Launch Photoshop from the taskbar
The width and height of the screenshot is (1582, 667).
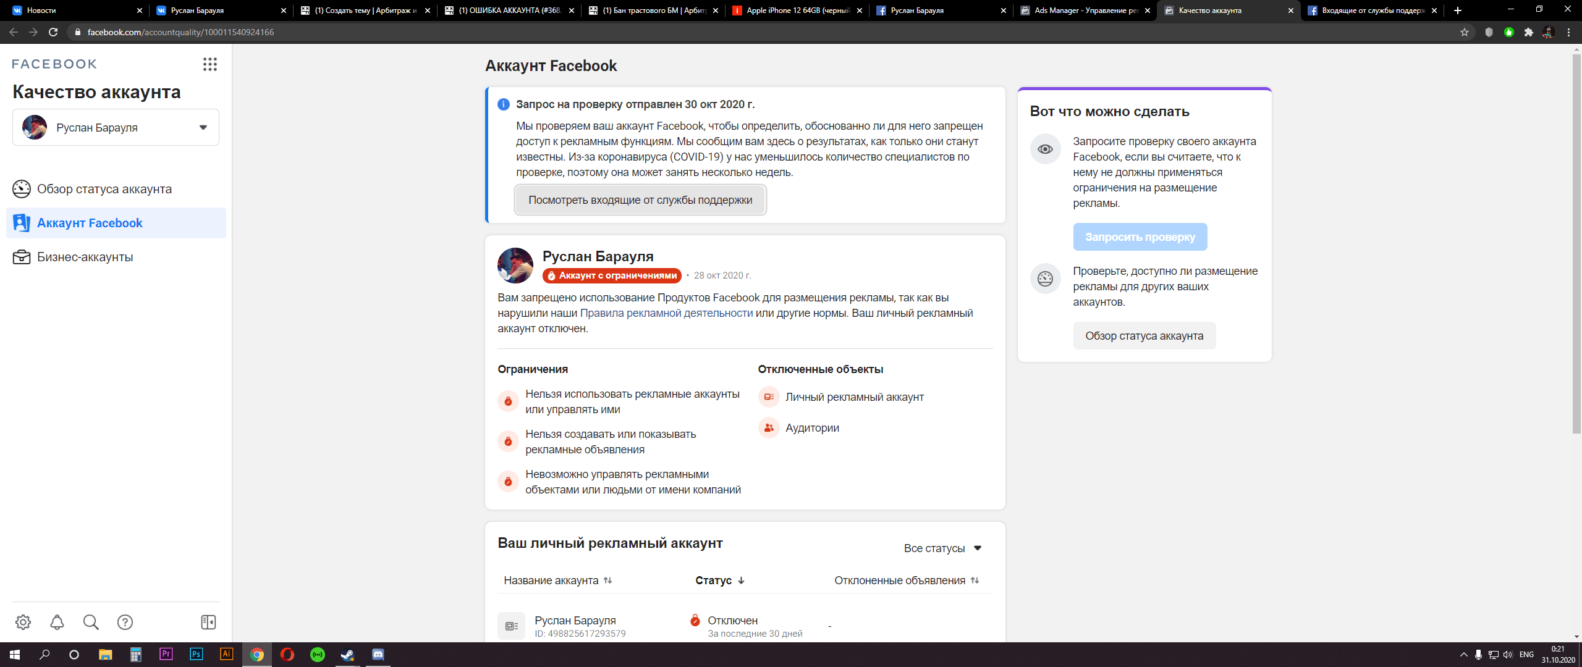[x=197, y=654]
